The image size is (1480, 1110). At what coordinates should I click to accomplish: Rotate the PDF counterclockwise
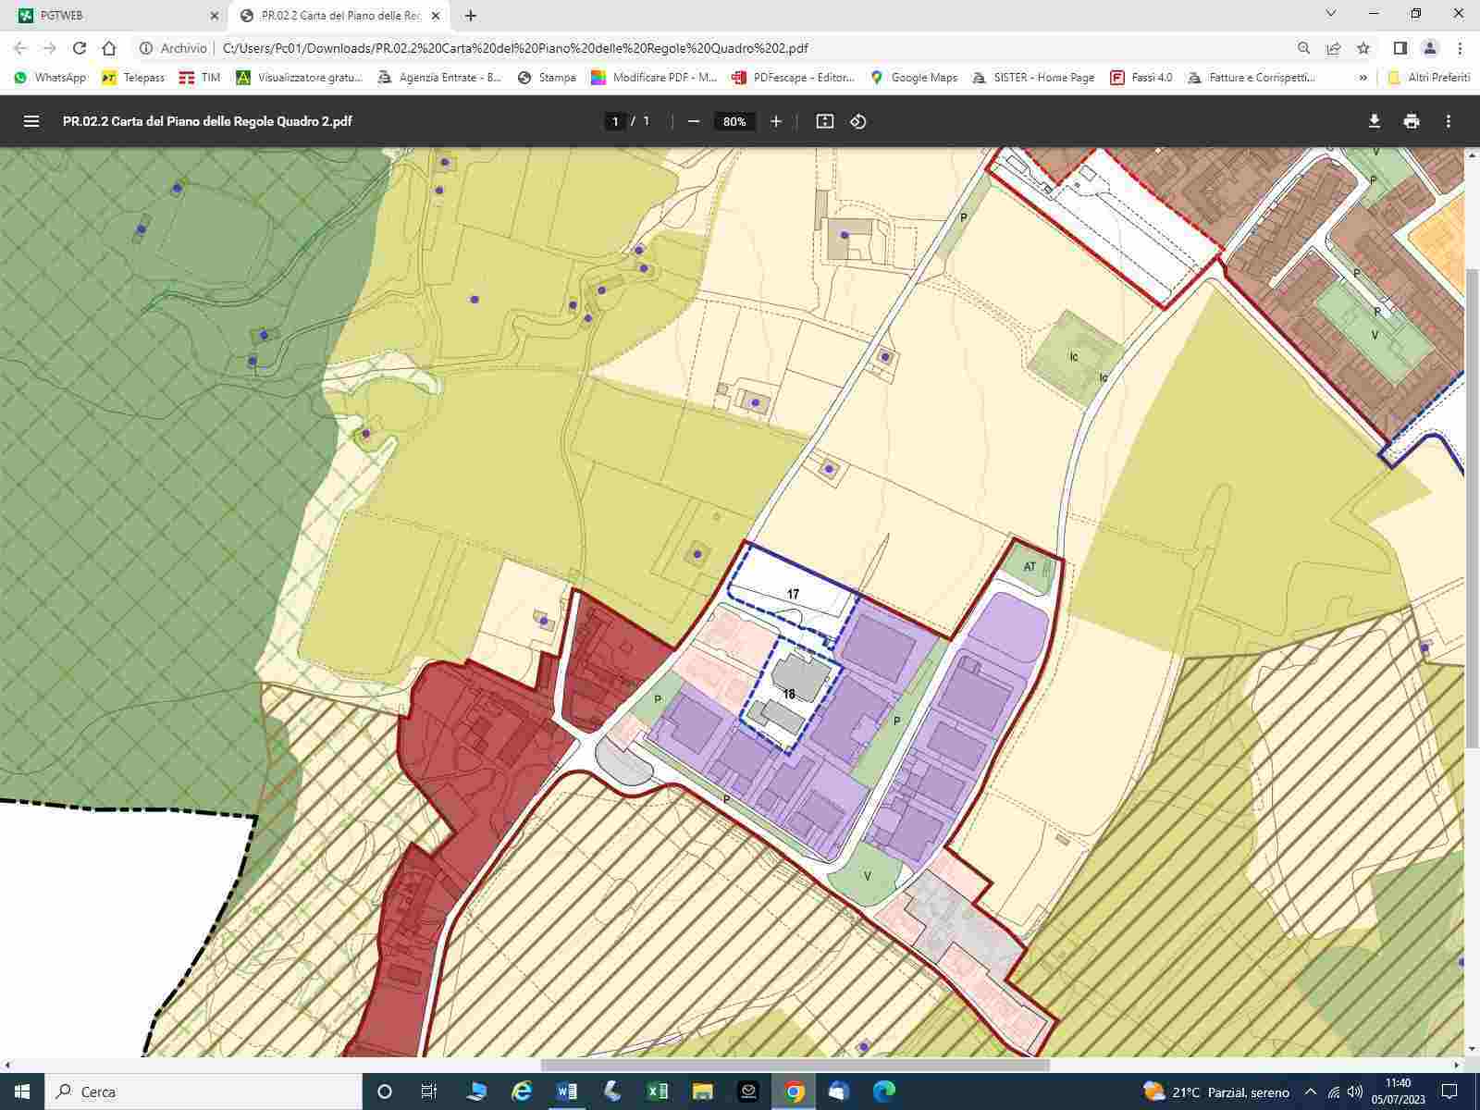pyautogui.click(x=858, y=121)
